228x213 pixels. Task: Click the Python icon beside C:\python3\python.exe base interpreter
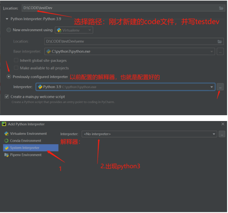pyautogui.click(x=48, y=51)
